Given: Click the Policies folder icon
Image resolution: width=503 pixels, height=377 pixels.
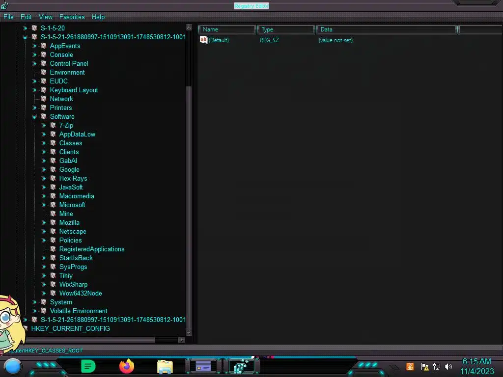Looking at the screenshot, I should [53, 240].
